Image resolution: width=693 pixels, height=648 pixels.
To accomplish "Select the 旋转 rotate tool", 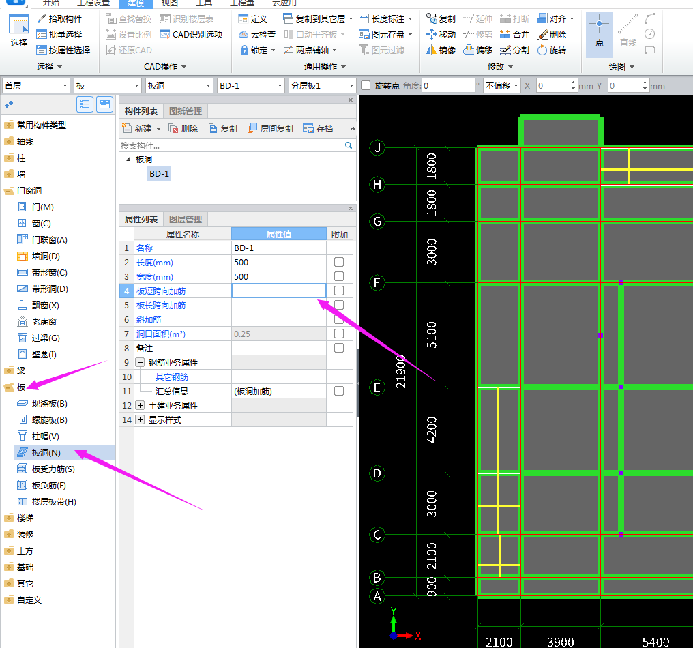I will click(552, 50).
